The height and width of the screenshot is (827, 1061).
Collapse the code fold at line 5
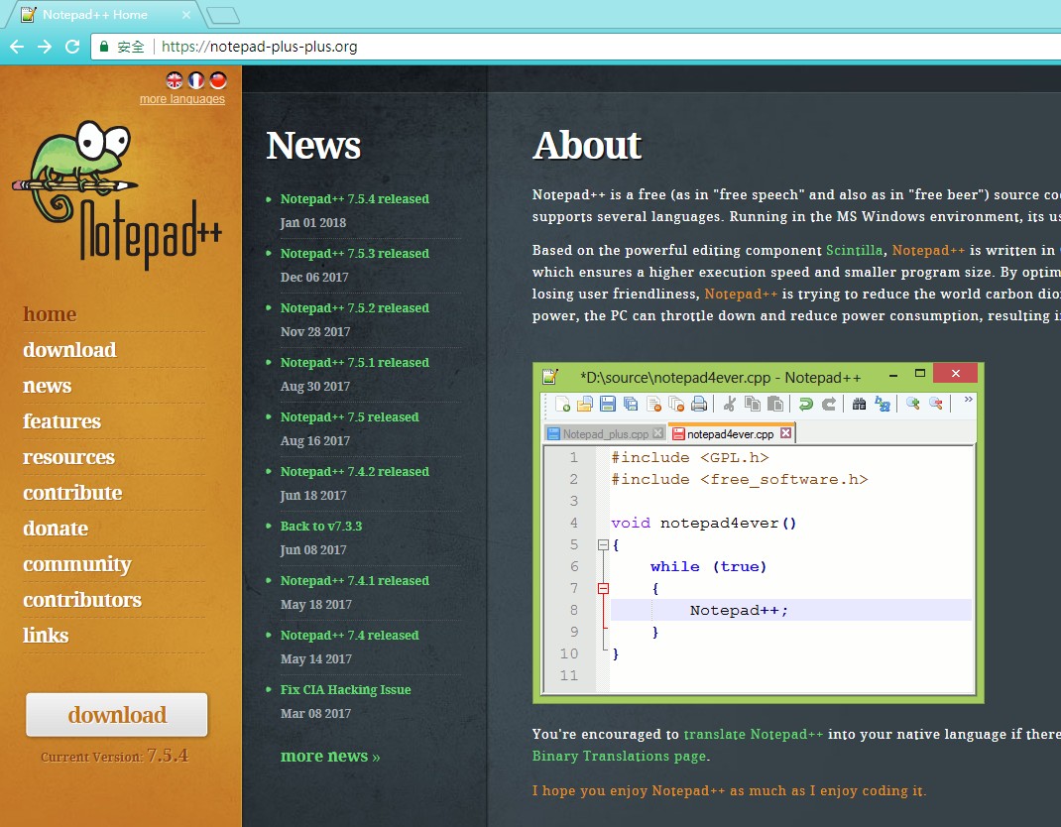click(x=604, y=543)
